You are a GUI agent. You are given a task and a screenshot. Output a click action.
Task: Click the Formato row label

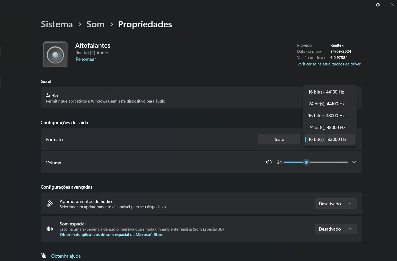(x=54, y=140)
